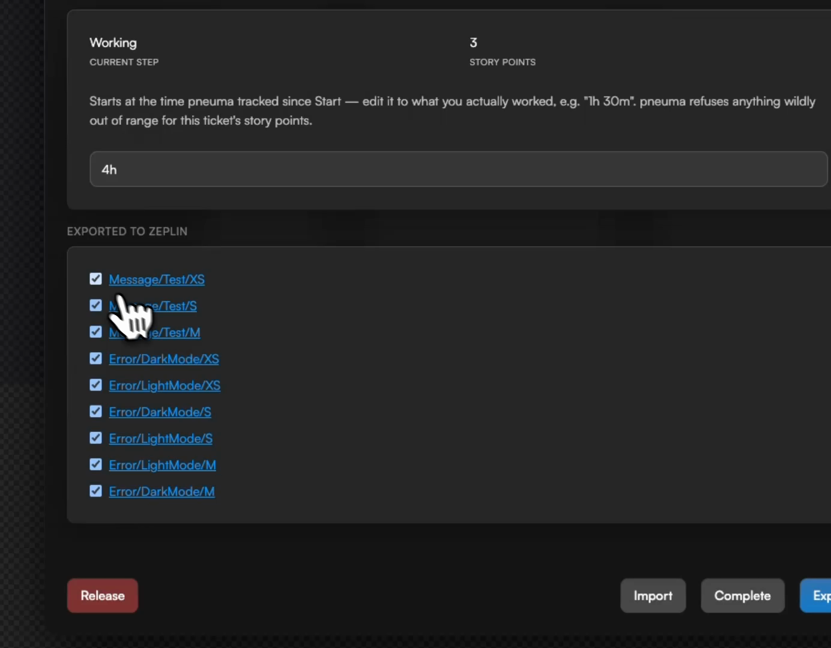The width and height of the screenshot is (831, 648).
Task: Select the story points value 3
Action: click(x=473, y=43)
